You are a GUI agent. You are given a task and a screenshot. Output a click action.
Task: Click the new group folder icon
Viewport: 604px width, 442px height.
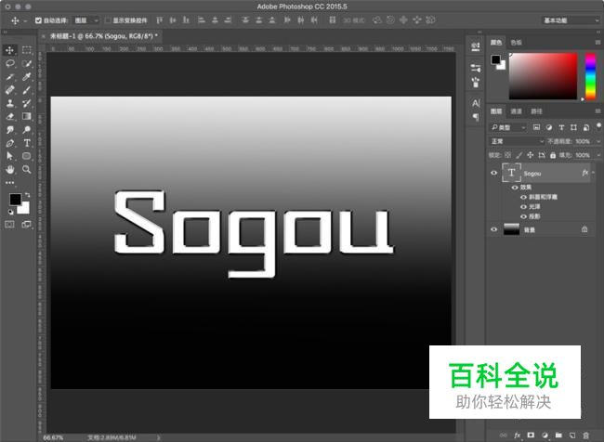(x=558, y=435)
